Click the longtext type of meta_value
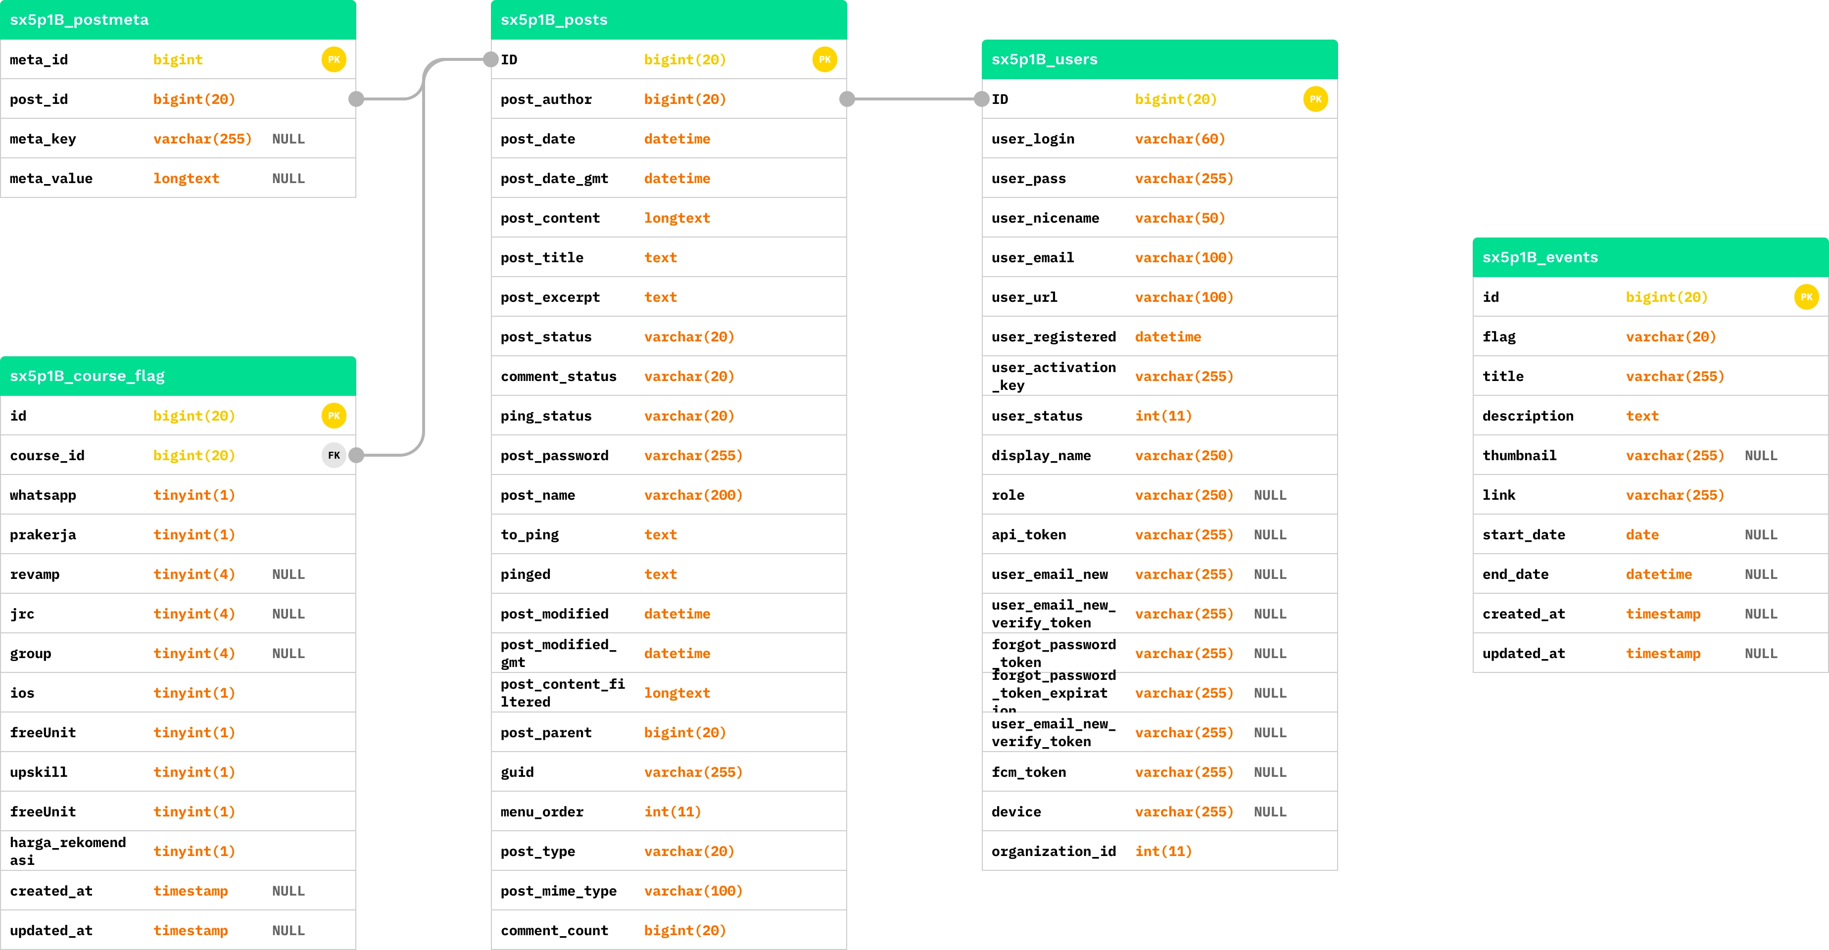1829x950 pixels. 186,178
